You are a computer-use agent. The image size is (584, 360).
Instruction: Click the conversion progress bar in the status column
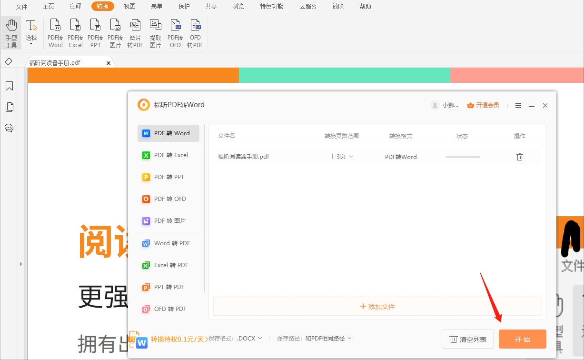tap(462, 156)
